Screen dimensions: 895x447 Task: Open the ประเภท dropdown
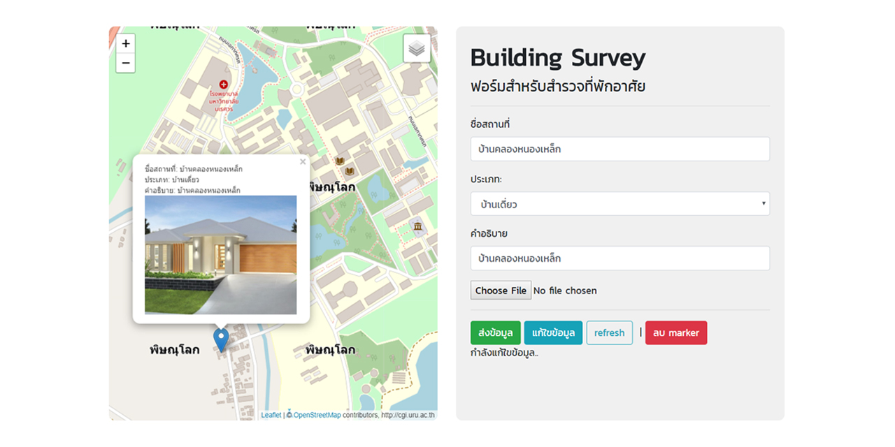(620, 204)
